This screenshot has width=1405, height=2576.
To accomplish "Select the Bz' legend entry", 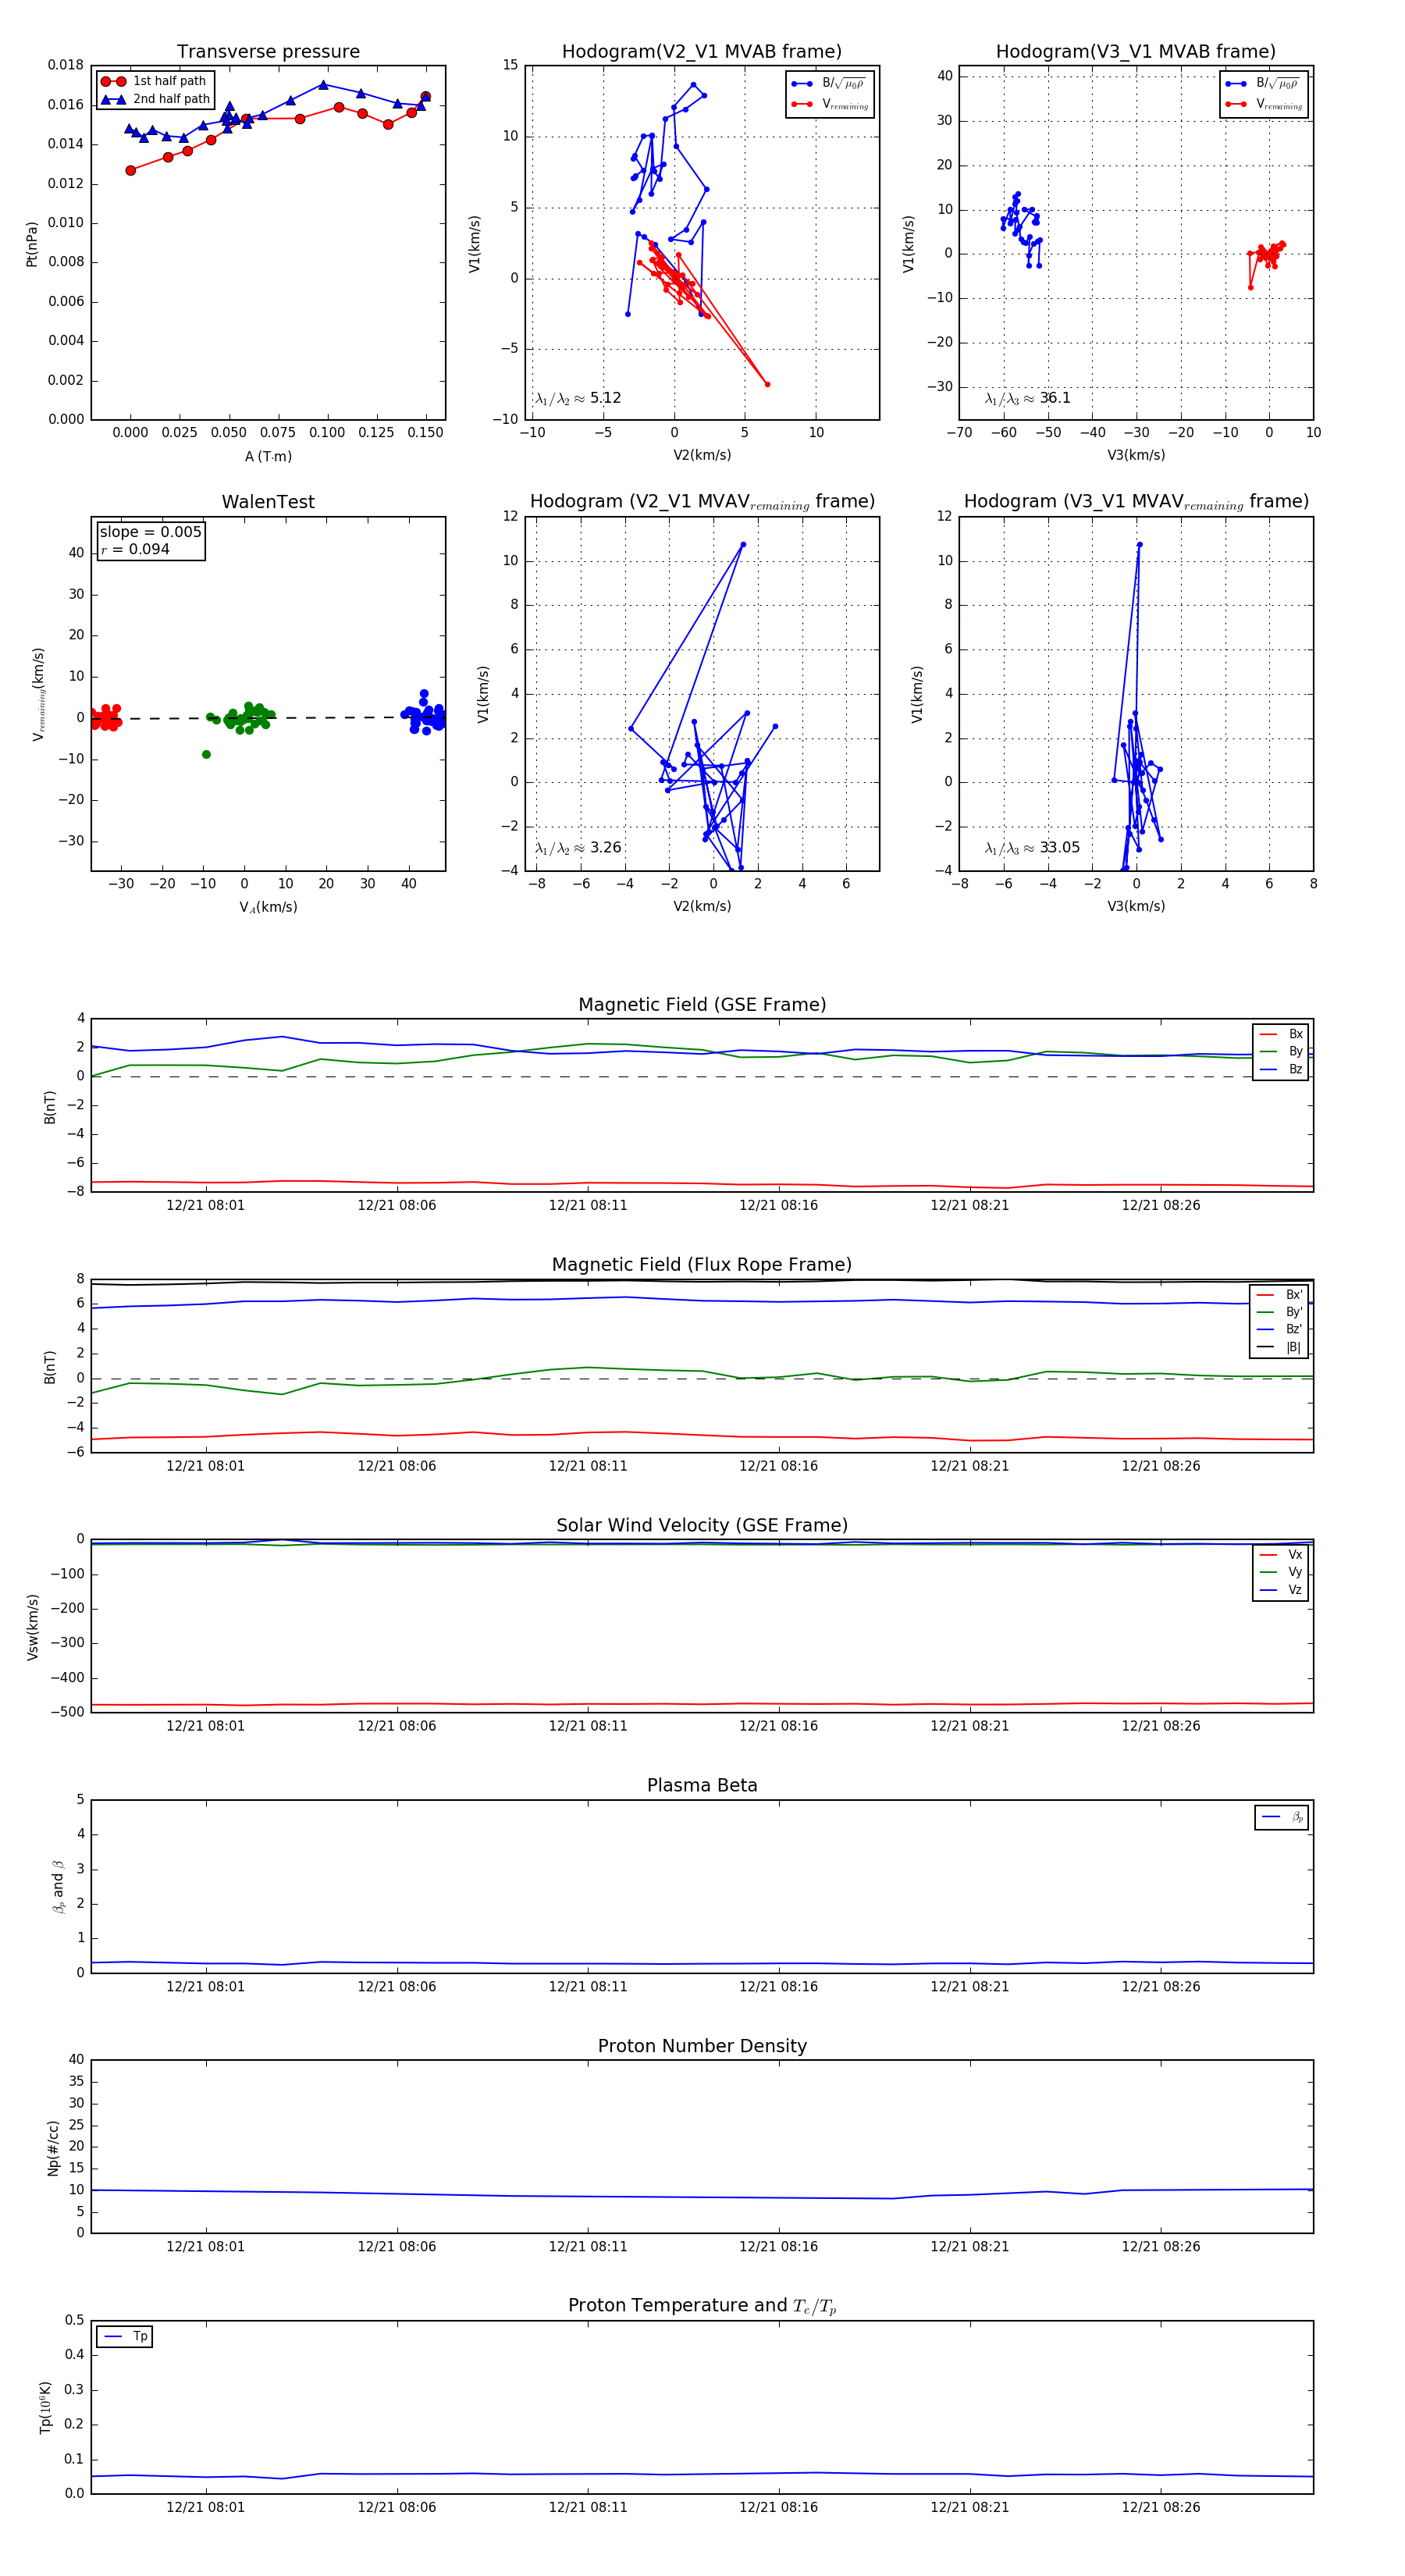I will click(x=1280, y=1330).
